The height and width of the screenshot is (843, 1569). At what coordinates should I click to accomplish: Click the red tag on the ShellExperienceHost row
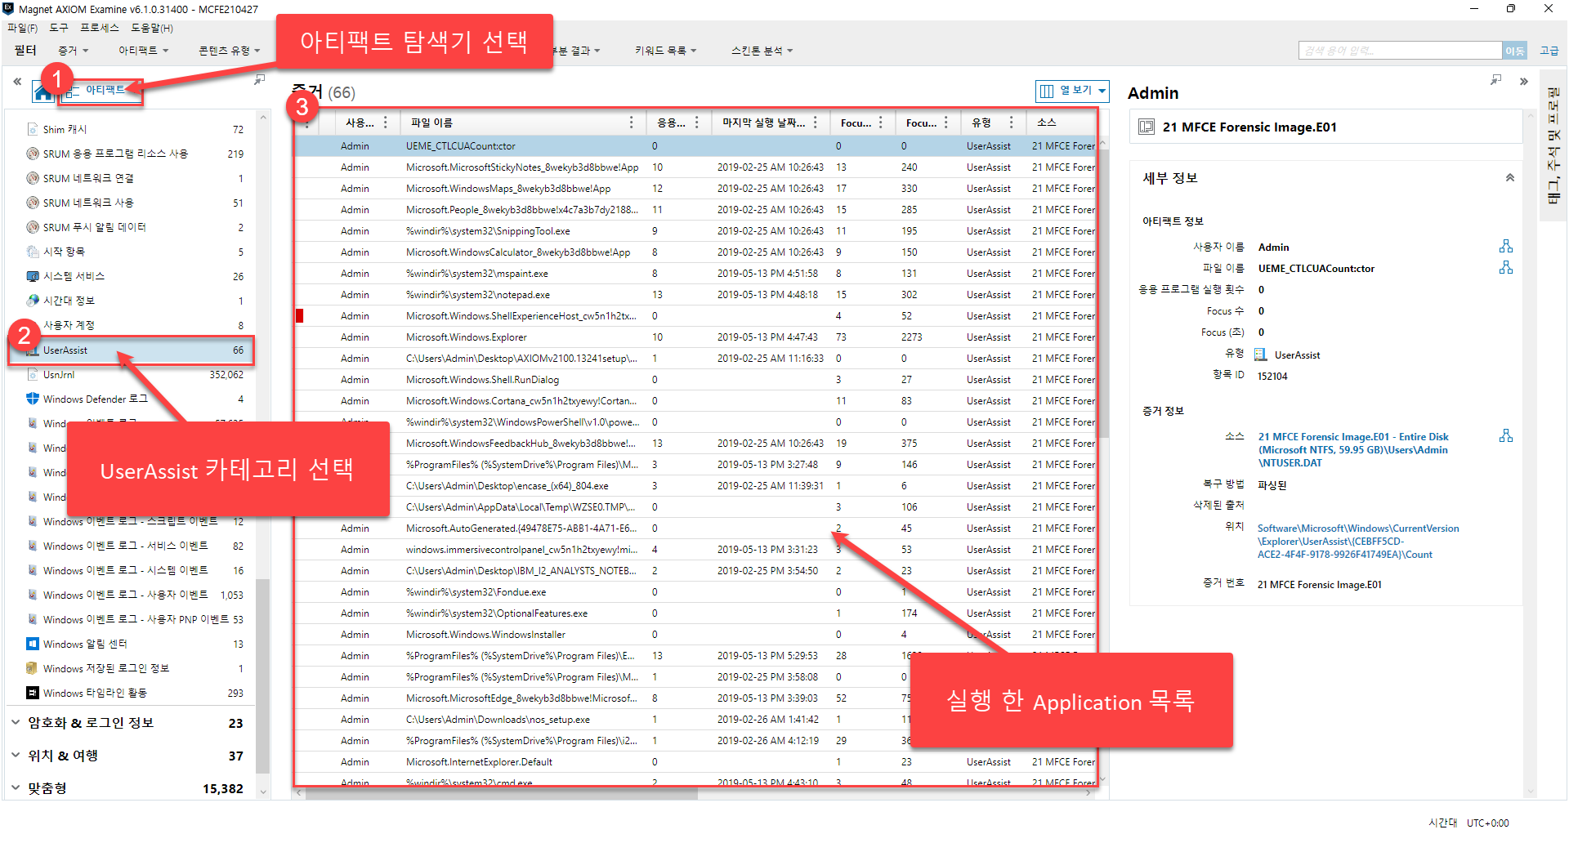(300, 316)
